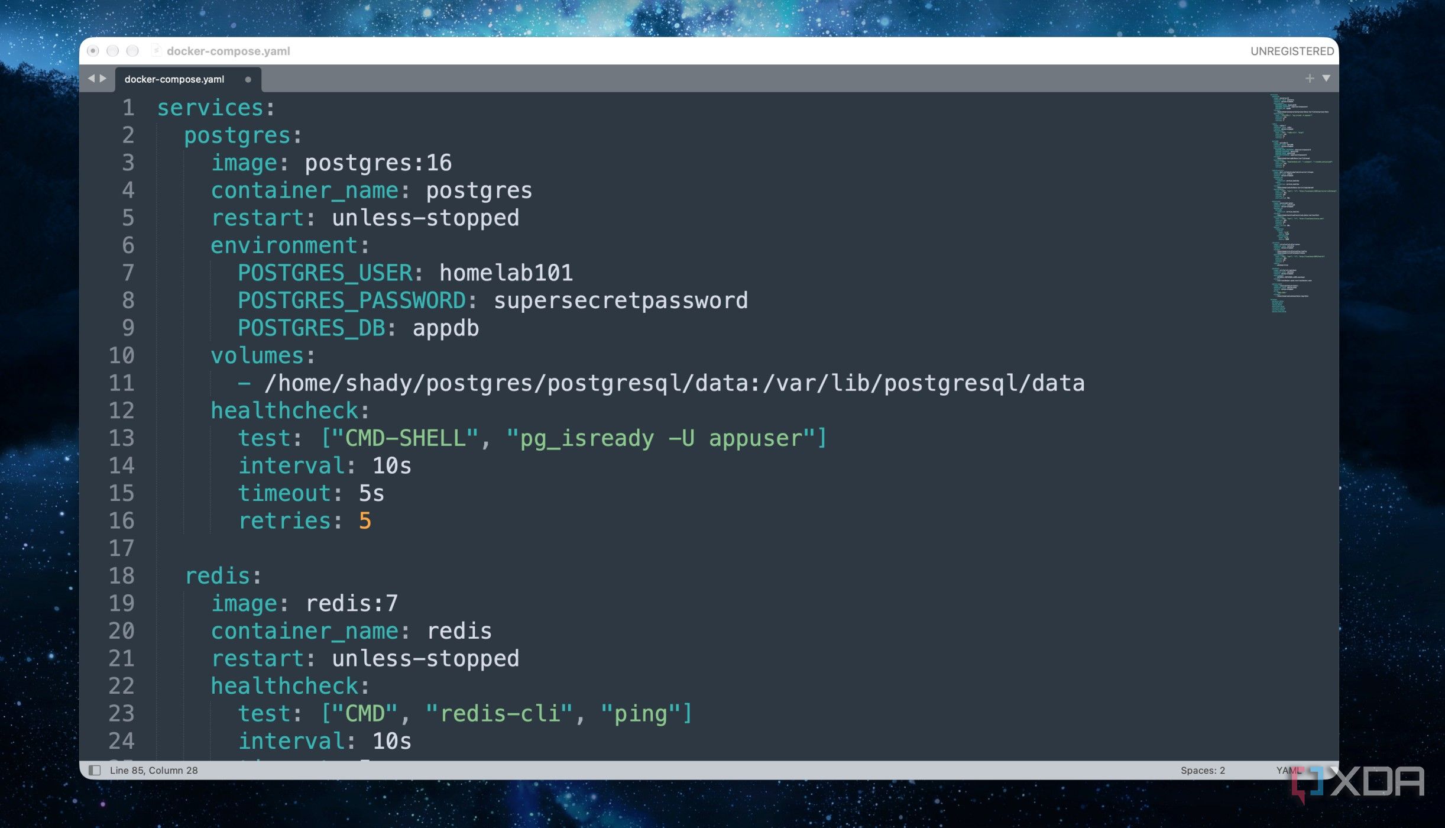Open the tab list dropdown arrow
1445x828 pixels.
pos(1326,78)
